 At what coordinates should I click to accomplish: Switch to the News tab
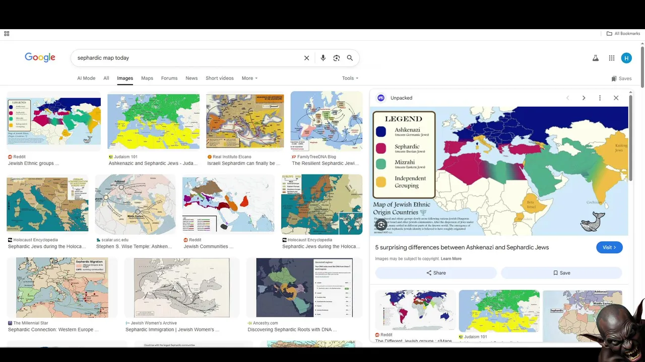[x=191, y=78]
